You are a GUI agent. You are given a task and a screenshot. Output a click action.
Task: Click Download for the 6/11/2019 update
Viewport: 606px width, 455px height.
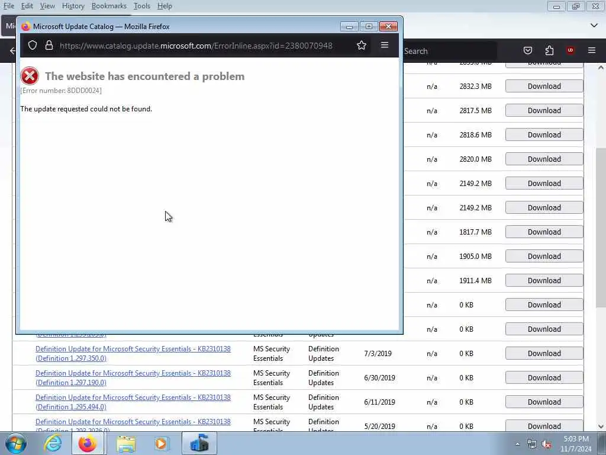pos(544,402)
